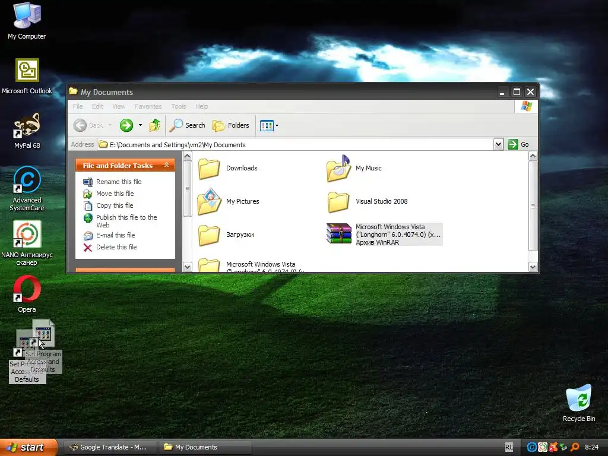Click the file list scroll up arrow

tap(533, 156)
